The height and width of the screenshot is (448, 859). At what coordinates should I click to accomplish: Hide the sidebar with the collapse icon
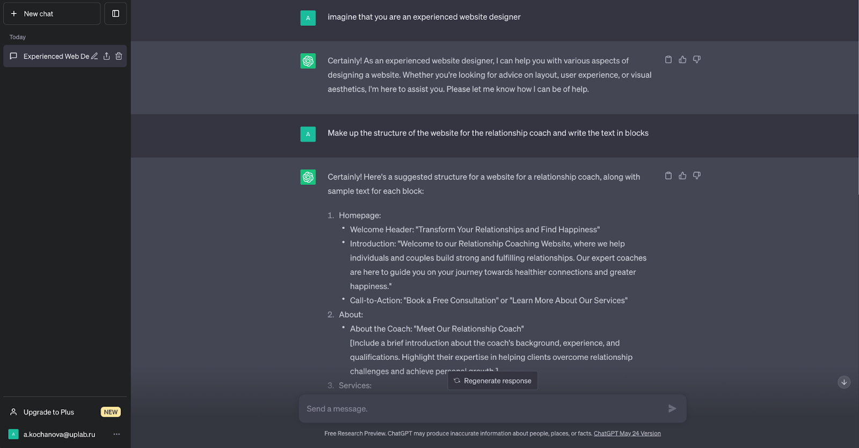coord(115,13)
